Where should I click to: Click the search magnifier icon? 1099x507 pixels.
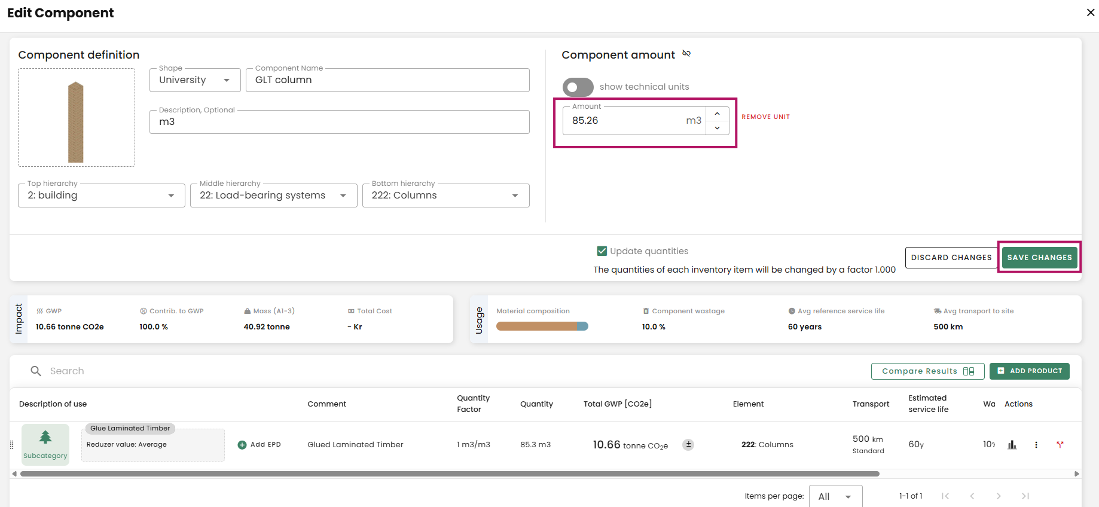click(x=36, y=371)
